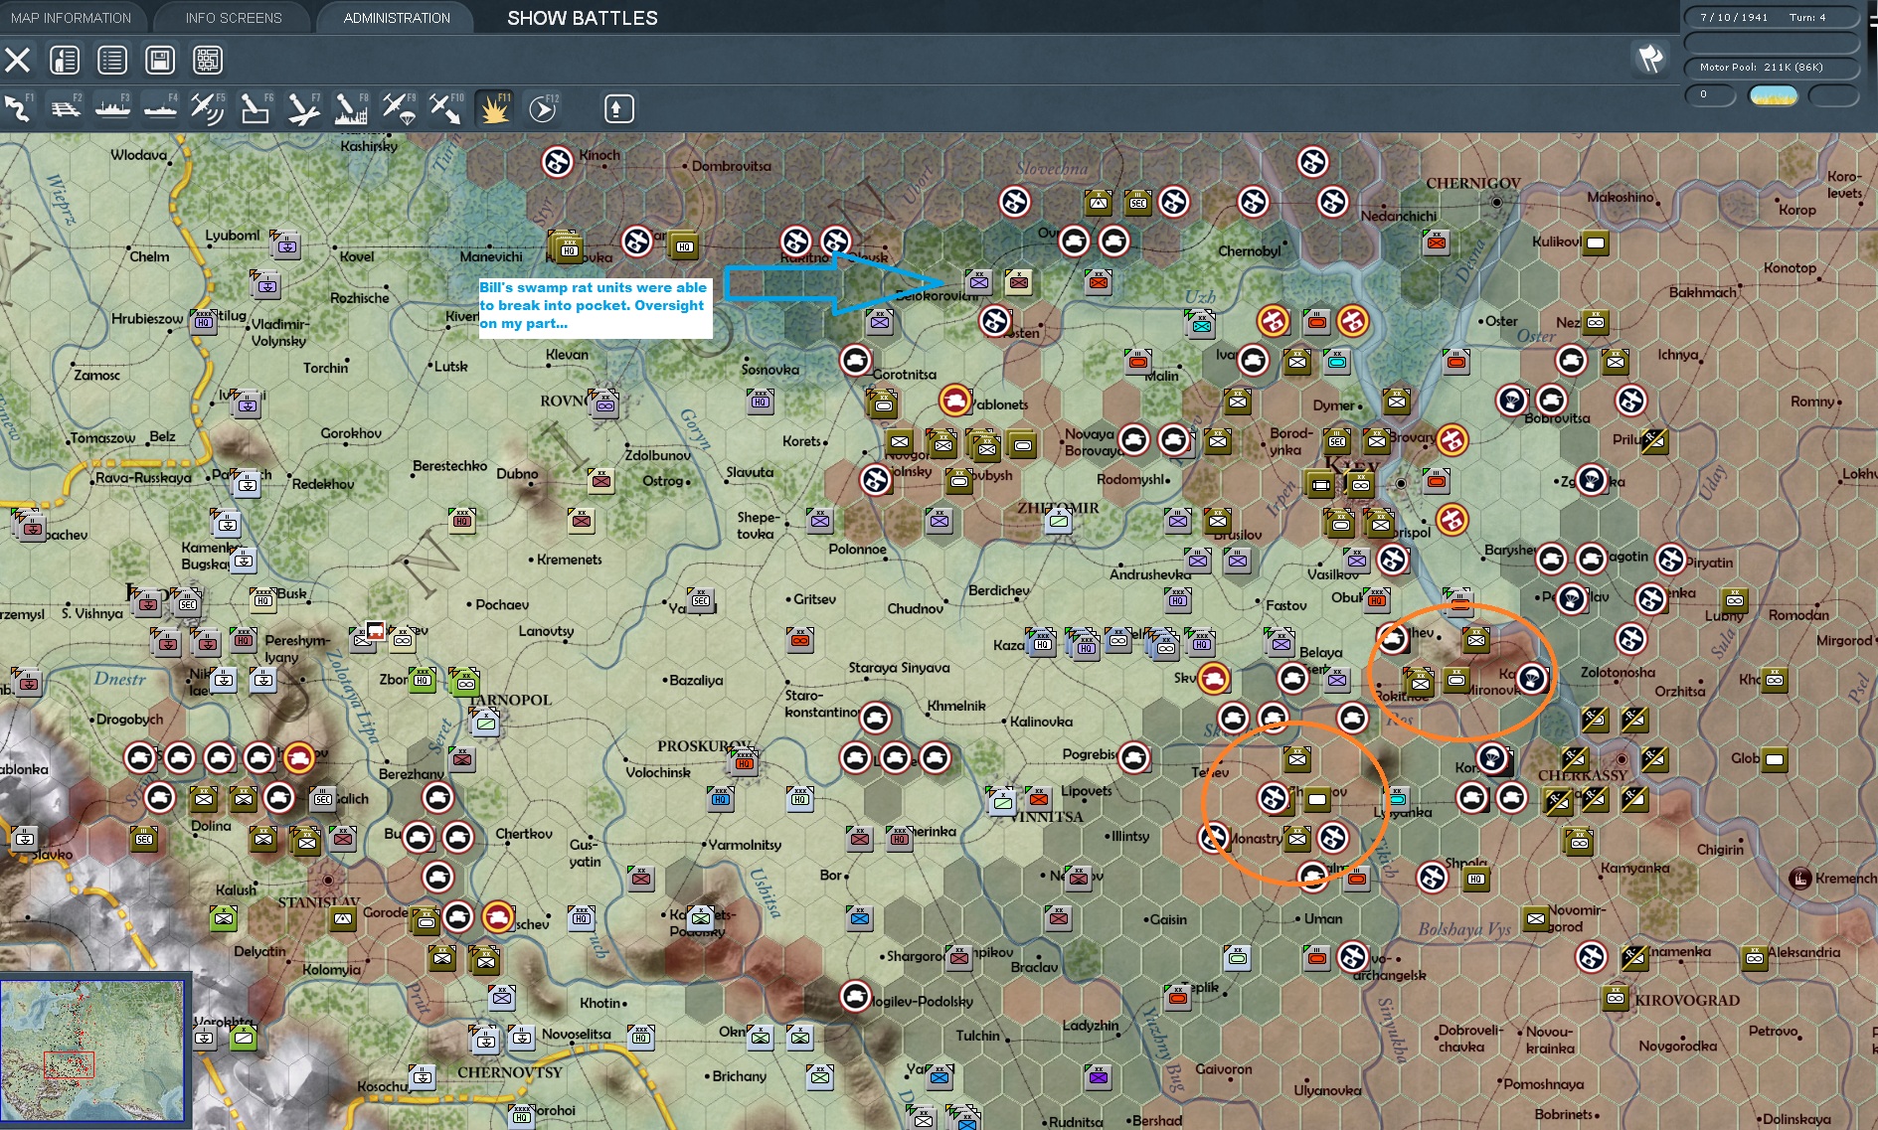Click the Lutsk town label
This screenshot has width=1878, height=1130.
pos(450,366)
